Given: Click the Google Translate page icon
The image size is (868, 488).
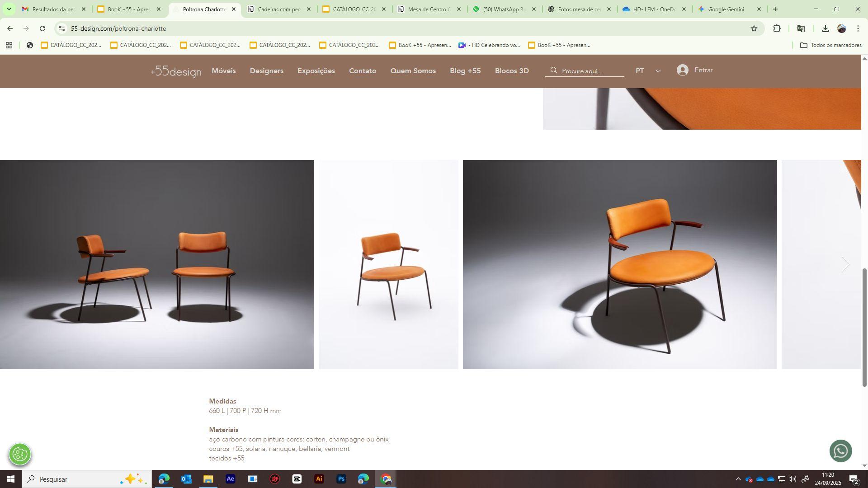Looking at the screenshot, I should (x=801, y=28).
